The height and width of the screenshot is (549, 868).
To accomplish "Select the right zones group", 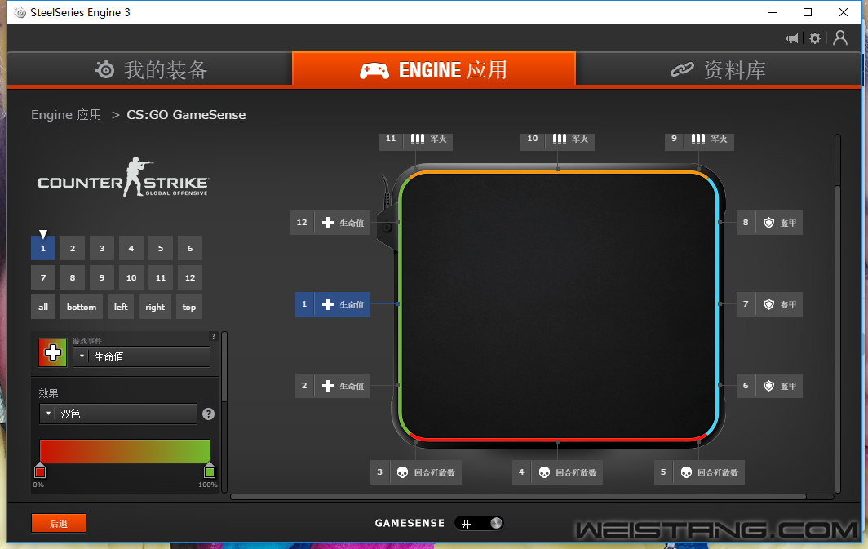I will click(155, 308).
